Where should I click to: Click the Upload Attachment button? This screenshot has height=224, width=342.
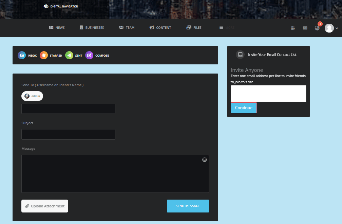tap(45, 206)
